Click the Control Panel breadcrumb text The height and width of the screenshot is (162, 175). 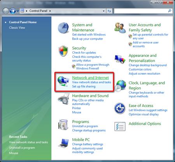[38, 11]
